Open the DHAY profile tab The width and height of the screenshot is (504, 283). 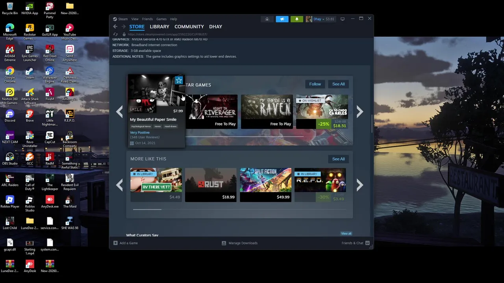[x=216, y=27]
